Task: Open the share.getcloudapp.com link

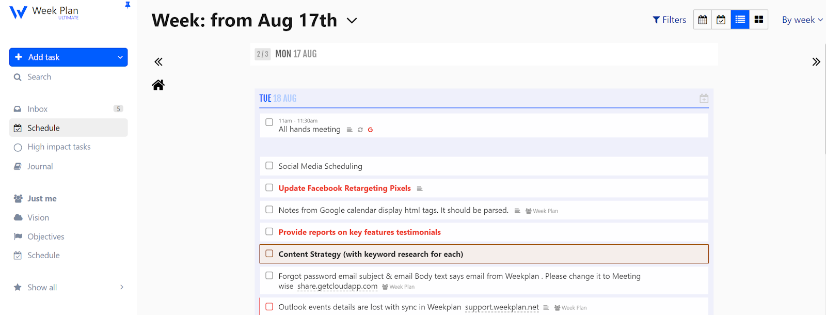Action: pos(337,287)
